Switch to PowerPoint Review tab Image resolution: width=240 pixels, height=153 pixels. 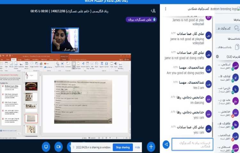(x=51, y=60)
